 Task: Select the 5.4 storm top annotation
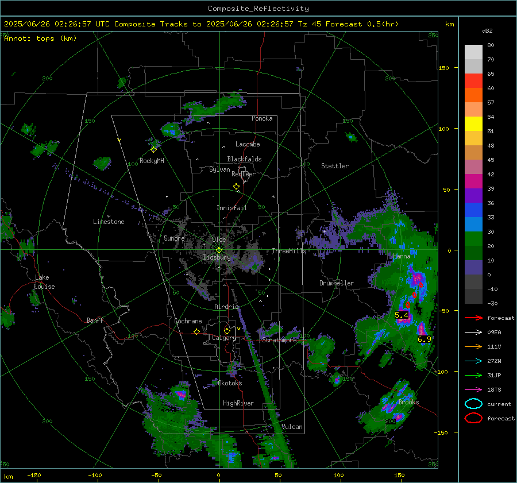point(402,315)
